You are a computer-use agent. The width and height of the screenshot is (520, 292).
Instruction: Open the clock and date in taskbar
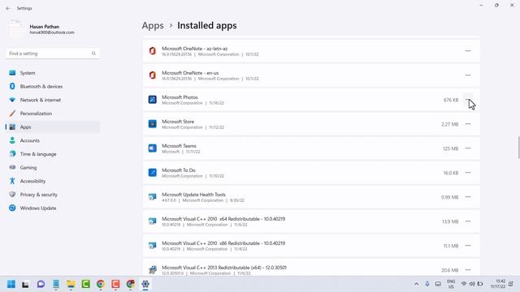point(498,284)
